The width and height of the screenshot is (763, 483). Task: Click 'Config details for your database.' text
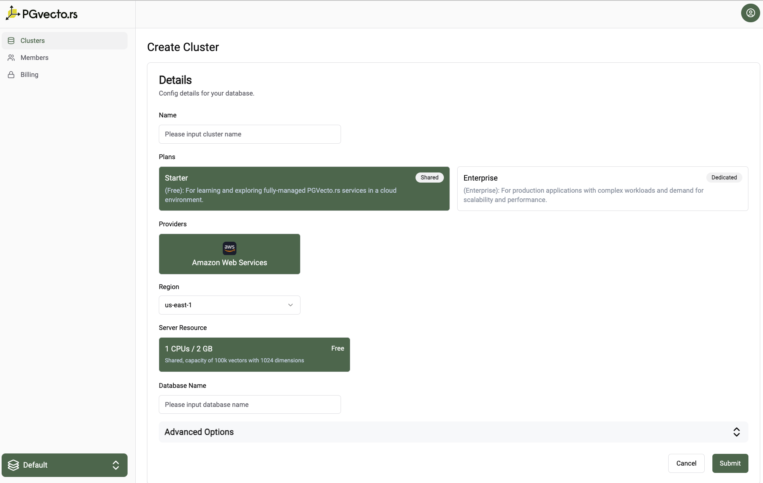tap(207, 93)
